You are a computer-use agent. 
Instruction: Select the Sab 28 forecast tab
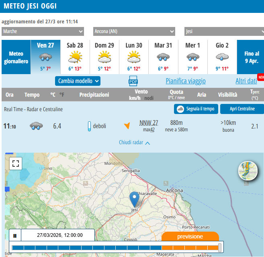75,57
